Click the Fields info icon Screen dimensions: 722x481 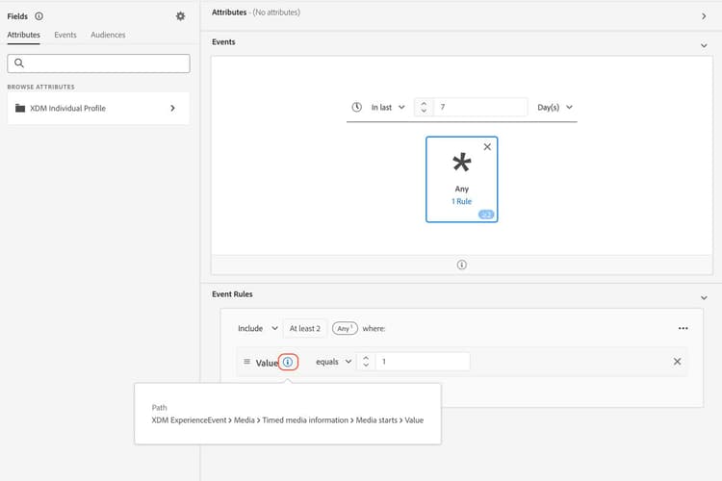coord(39,16)
